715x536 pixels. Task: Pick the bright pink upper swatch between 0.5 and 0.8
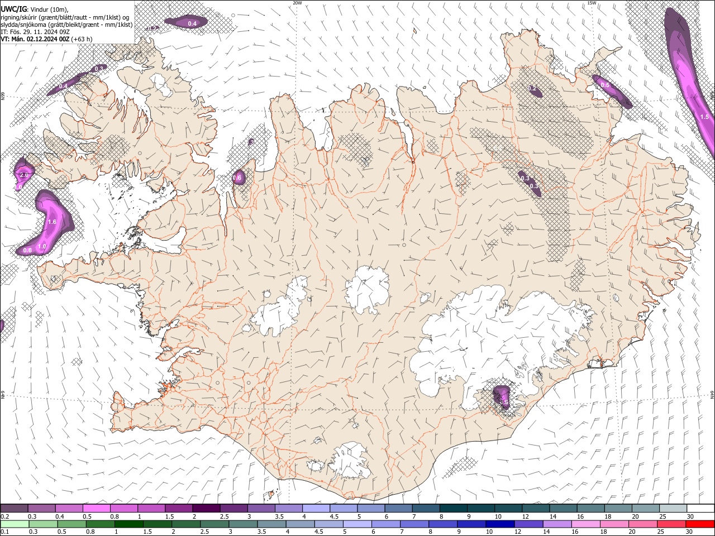click(97, 508)
